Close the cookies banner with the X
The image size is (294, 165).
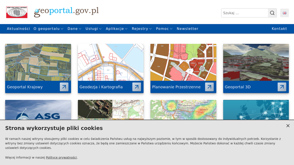288,126
